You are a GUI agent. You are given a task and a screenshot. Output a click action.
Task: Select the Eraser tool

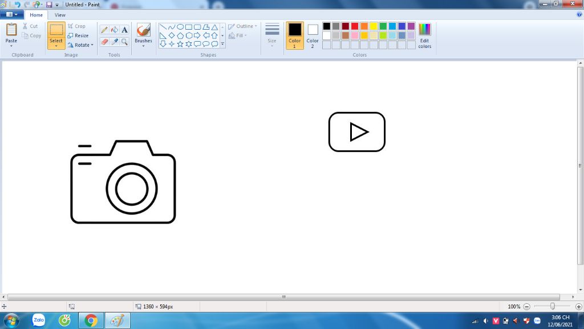pos(105,42)
